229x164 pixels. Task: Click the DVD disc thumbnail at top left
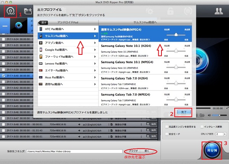[x=19, y=26]
